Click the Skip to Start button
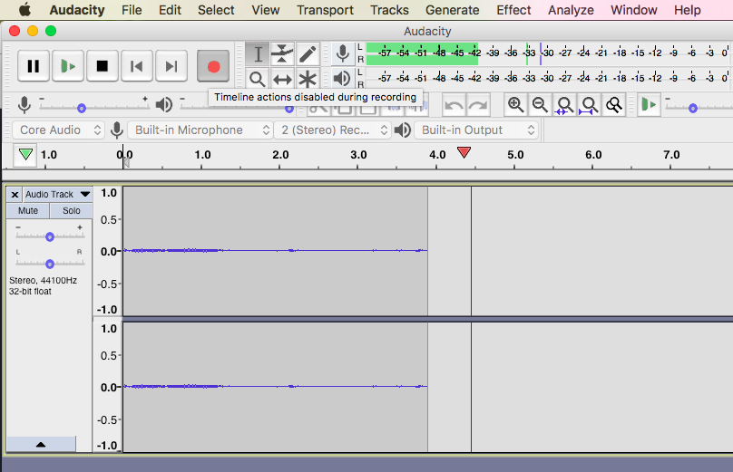 136,66
